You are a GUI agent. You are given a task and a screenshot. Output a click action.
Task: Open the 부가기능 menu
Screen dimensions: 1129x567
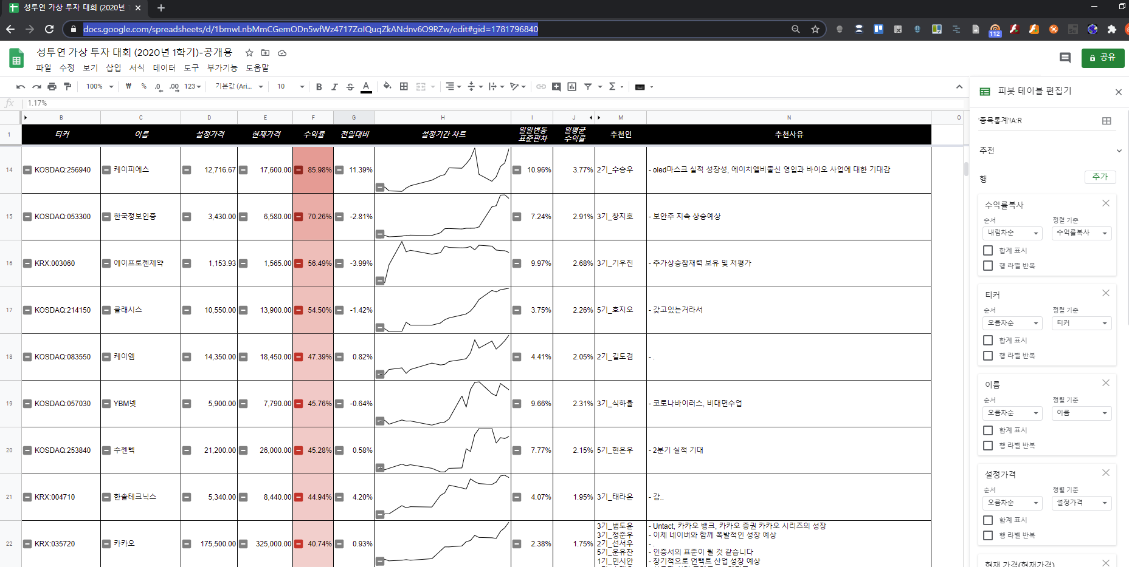pyautogui.click(x=223, y=68)
